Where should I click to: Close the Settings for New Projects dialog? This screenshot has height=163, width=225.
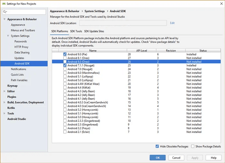[221, 3]
